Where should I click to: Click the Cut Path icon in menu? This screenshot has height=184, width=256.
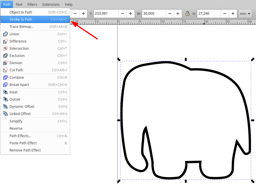pyautogui.click(x=5, y=70)
